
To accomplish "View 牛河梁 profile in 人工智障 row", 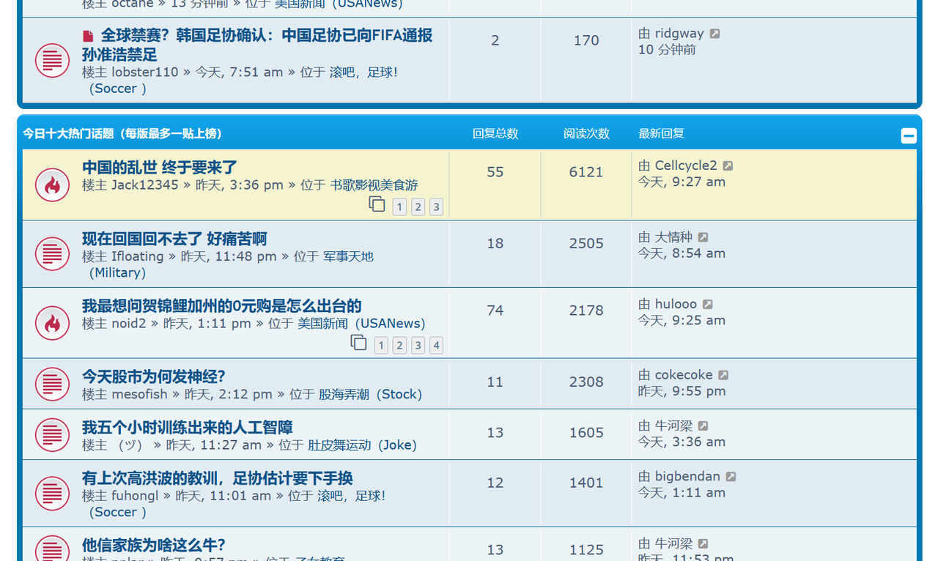I will pos(673,426).
